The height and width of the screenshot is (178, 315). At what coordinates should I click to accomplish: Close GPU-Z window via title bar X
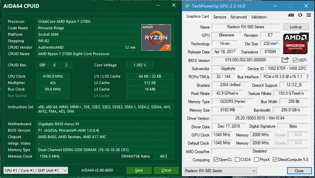pos(306,6)
